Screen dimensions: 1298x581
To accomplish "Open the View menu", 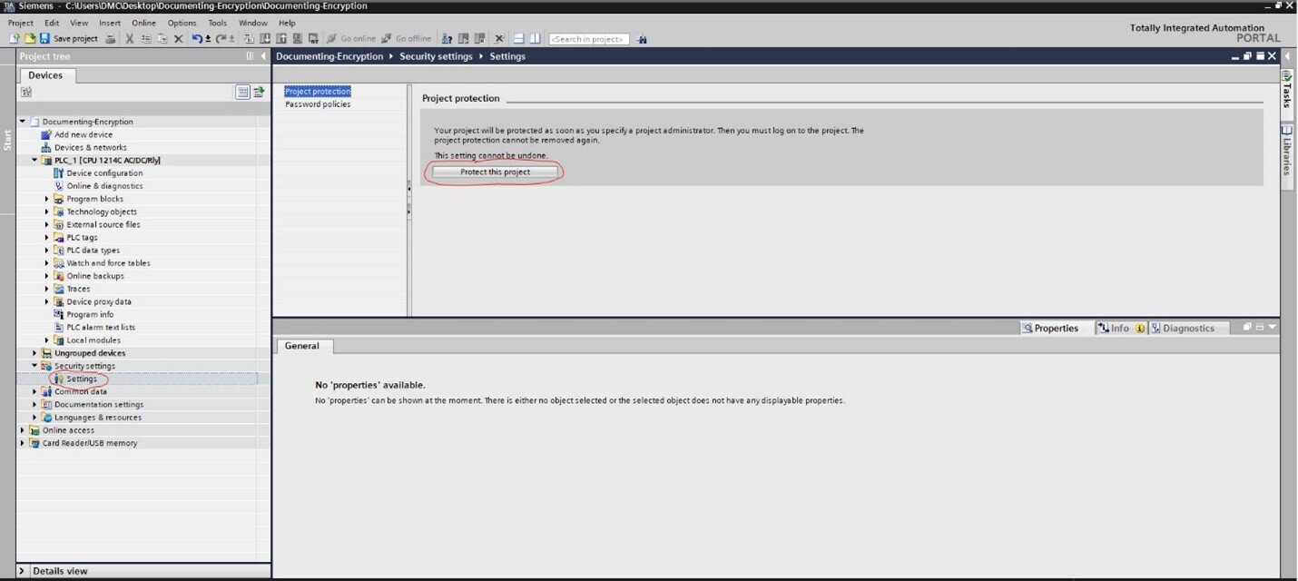I will pyautogui.click(x=79, y=23).
